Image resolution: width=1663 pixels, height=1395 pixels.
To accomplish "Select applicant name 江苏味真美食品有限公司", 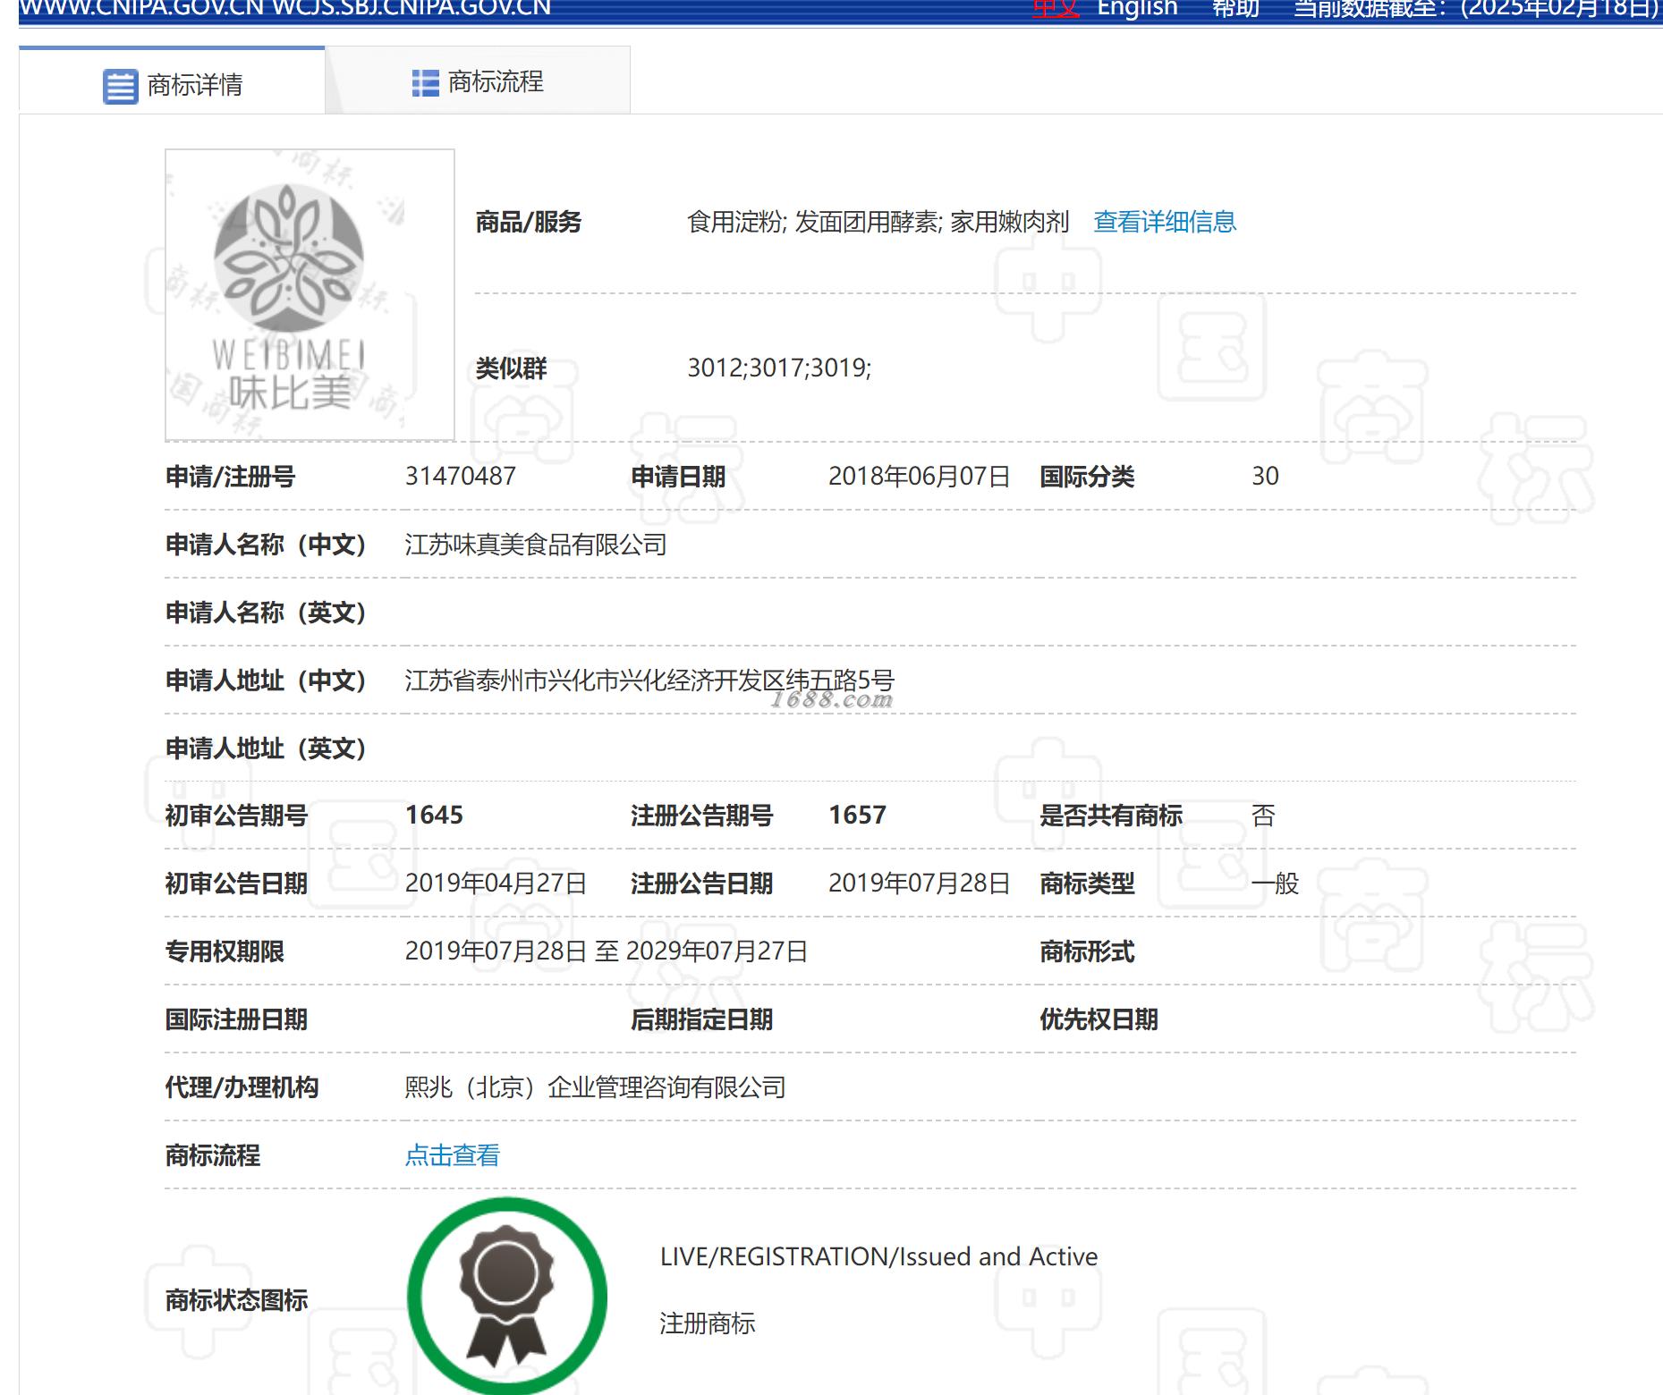I will click(536, 545).
